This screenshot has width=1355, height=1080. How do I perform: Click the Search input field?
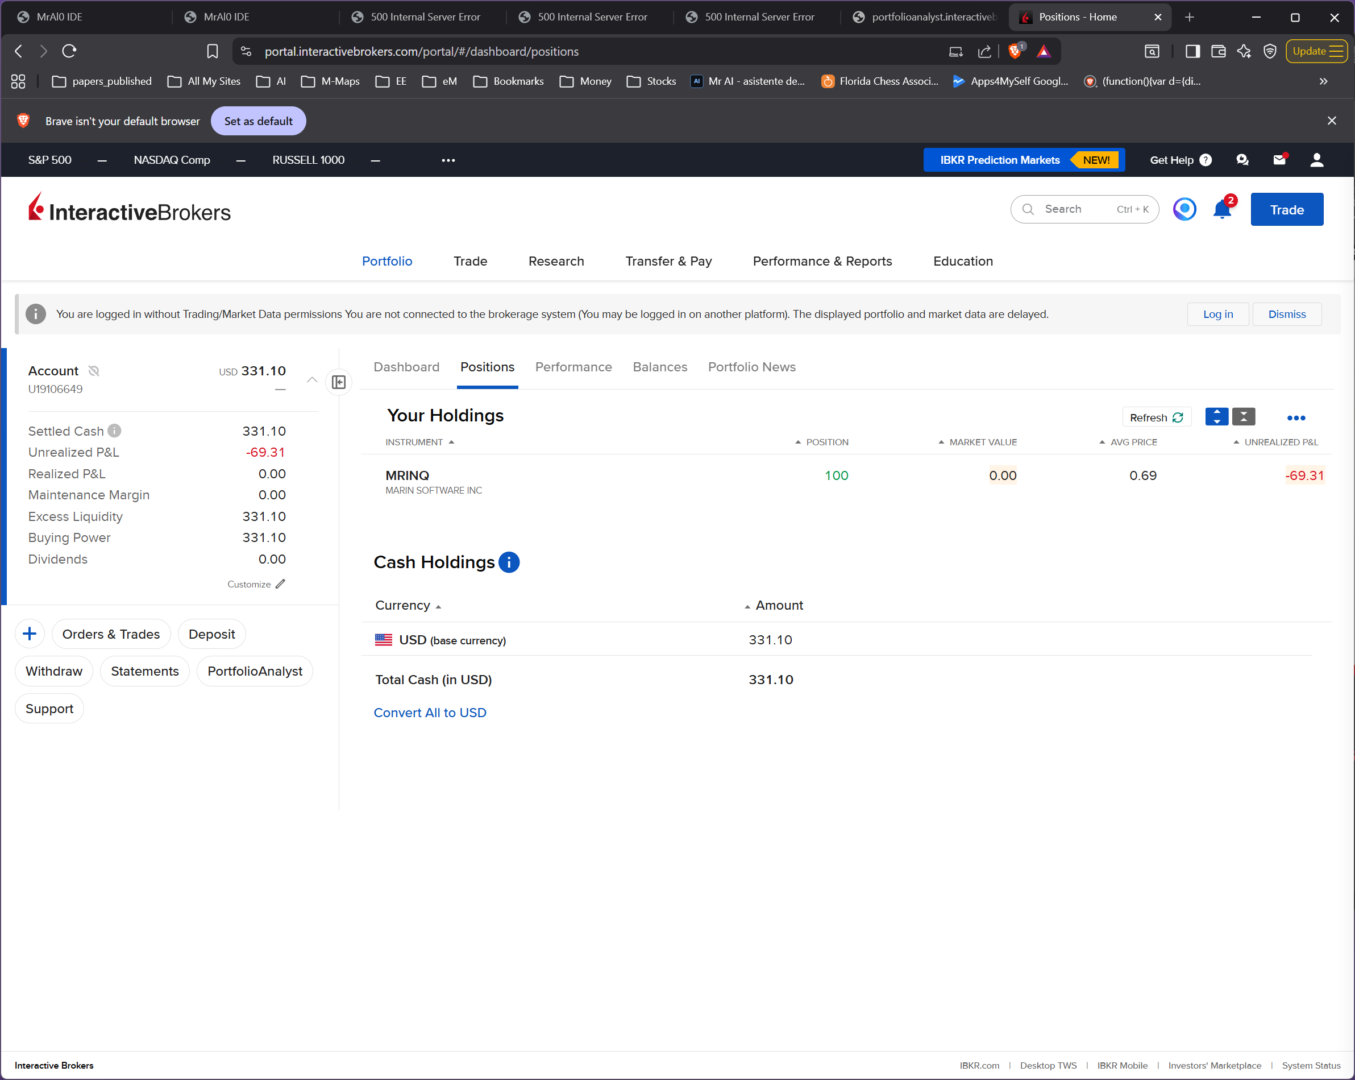1084,209
